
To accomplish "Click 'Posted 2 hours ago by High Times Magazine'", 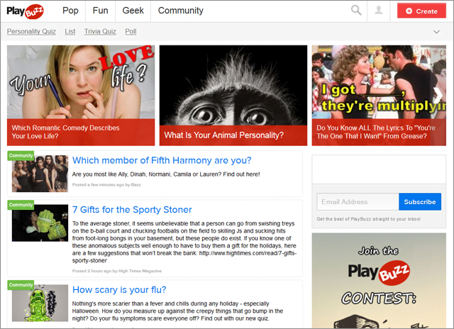I will (117, 271).
